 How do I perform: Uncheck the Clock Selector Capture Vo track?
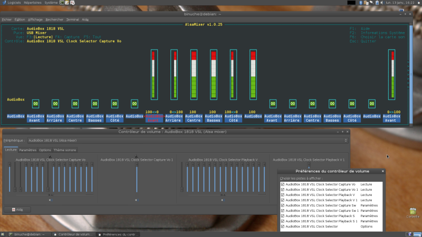point(283,184)
